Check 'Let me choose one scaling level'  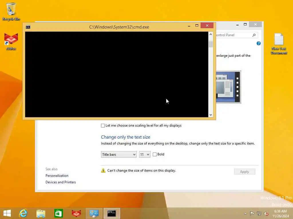103,125
